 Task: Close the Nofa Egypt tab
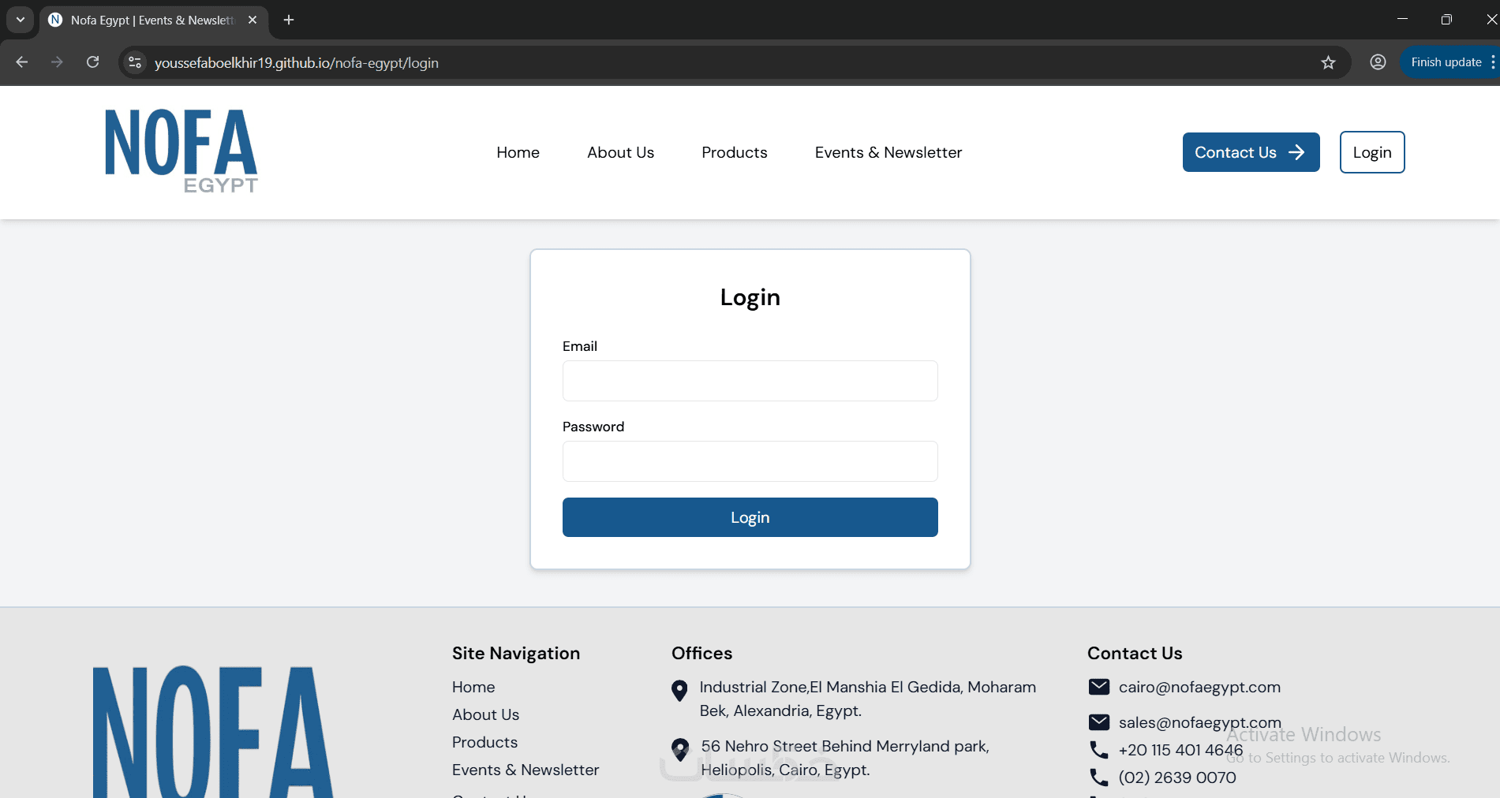click(x=252, y=20)
